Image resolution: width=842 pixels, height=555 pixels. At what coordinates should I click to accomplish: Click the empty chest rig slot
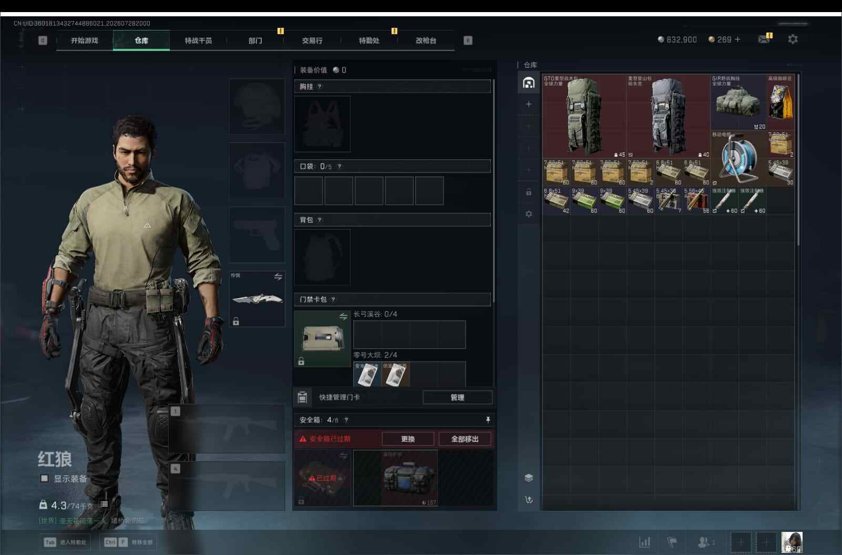(322, 124)
